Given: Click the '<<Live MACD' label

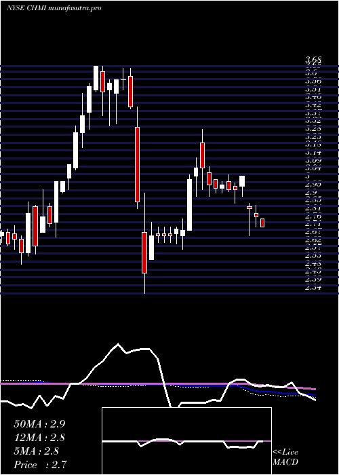Looking at the screenshot, I should (x=285, y=457).
